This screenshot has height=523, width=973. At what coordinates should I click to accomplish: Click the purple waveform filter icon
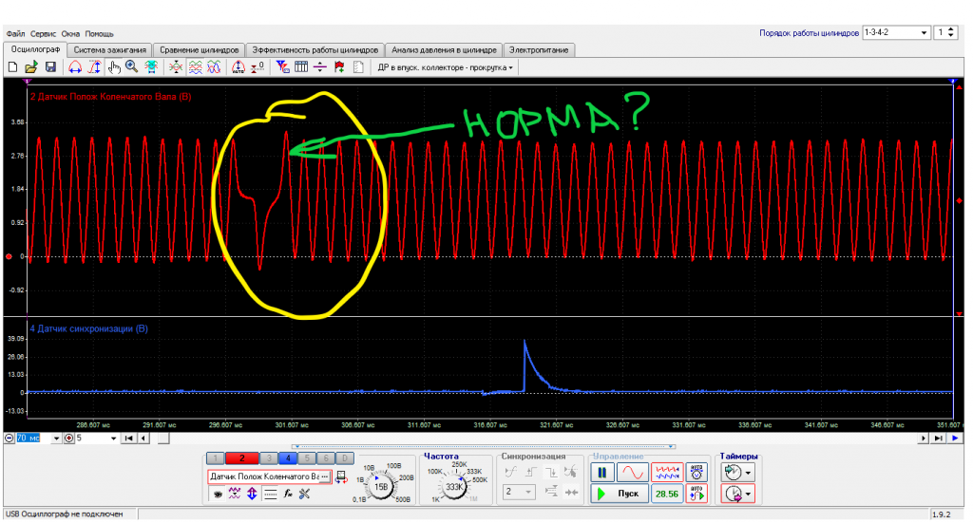pos(235,494)
